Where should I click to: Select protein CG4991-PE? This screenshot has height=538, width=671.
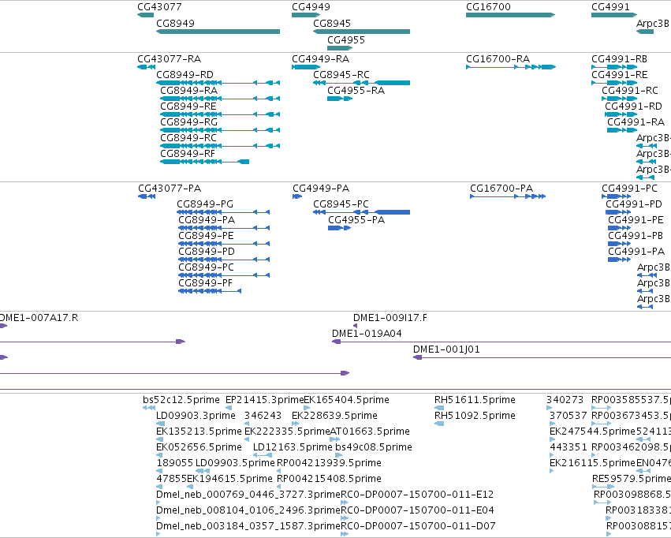(620, 228)
